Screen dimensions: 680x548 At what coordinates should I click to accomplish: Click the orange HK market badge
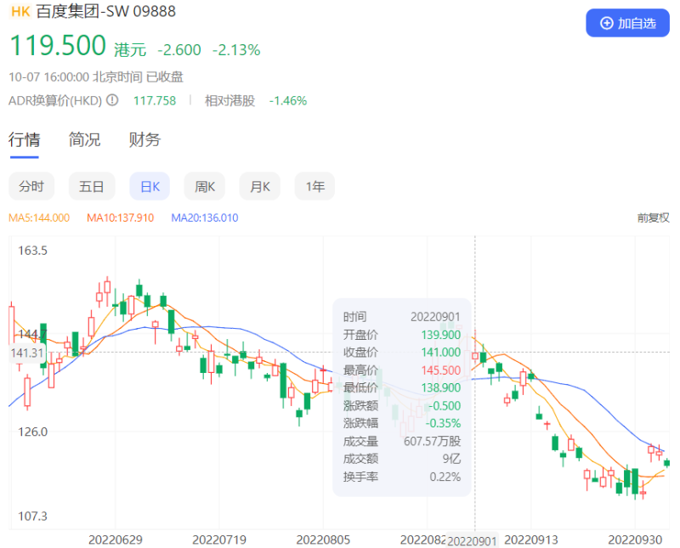coord(20,13)
